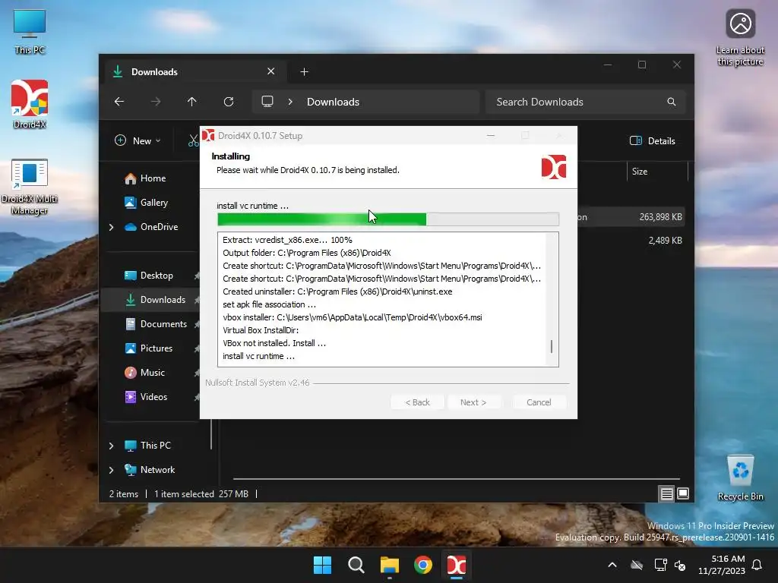This screenshot has height=583, width=778.
Task: Go forward in File Explorer
Action: pos(156,102)
